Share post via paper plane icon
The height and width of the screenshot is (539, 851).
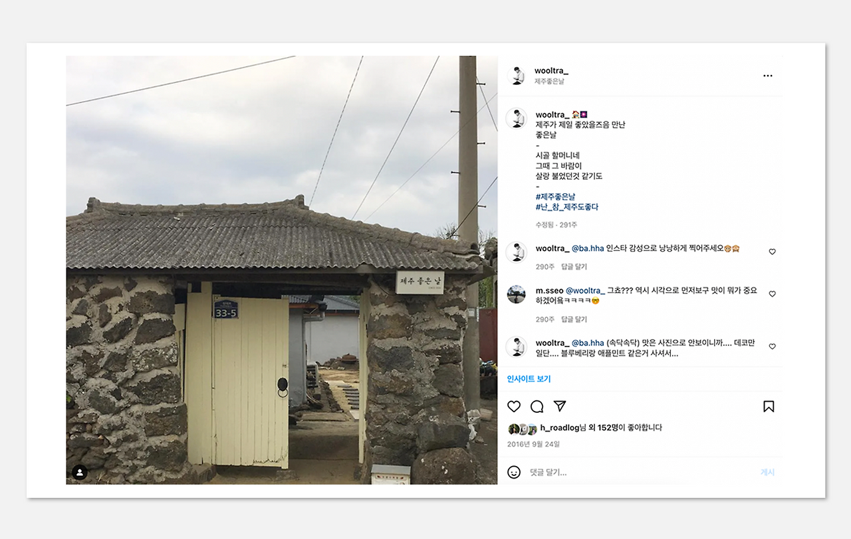click(x=560, y=406)
